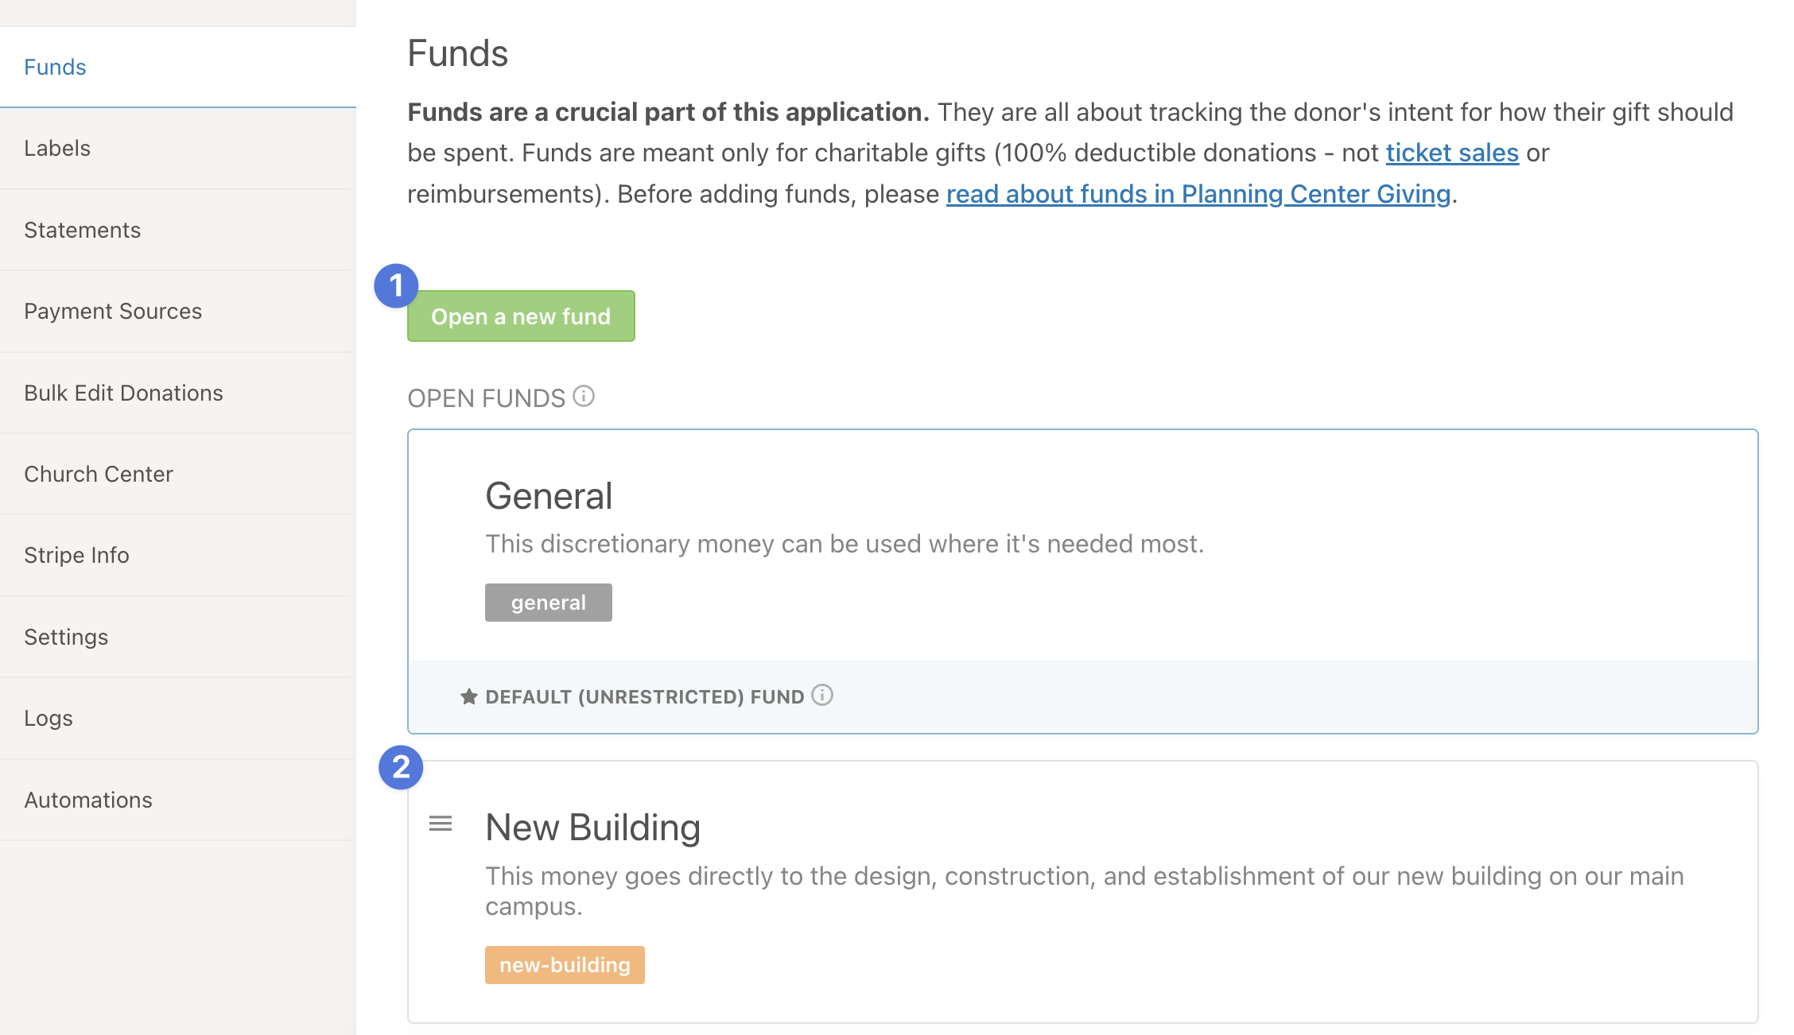
Task: Go to Labels in the sidebar
Action: 177,149
